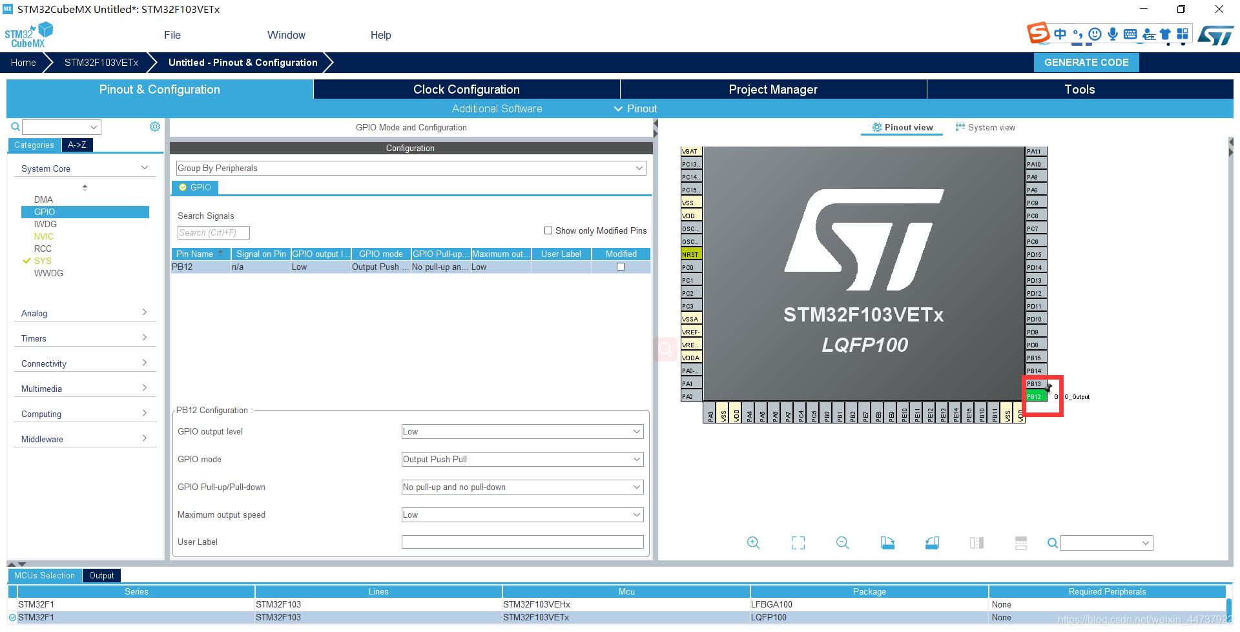Click GENERATE CODE button
Screen dimensions: 1240x632
coord(1086,63)
